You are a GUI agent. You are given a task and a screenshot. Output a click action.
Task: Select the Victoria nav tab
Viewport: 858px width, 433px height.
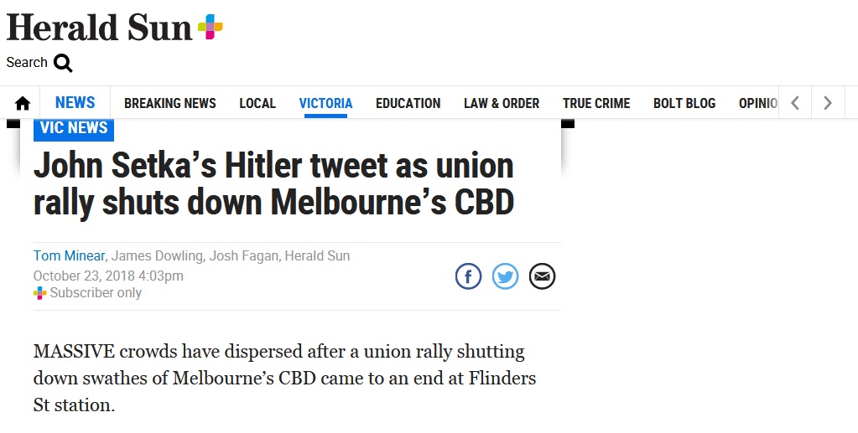pyautogui.click(x=325, y=103)
